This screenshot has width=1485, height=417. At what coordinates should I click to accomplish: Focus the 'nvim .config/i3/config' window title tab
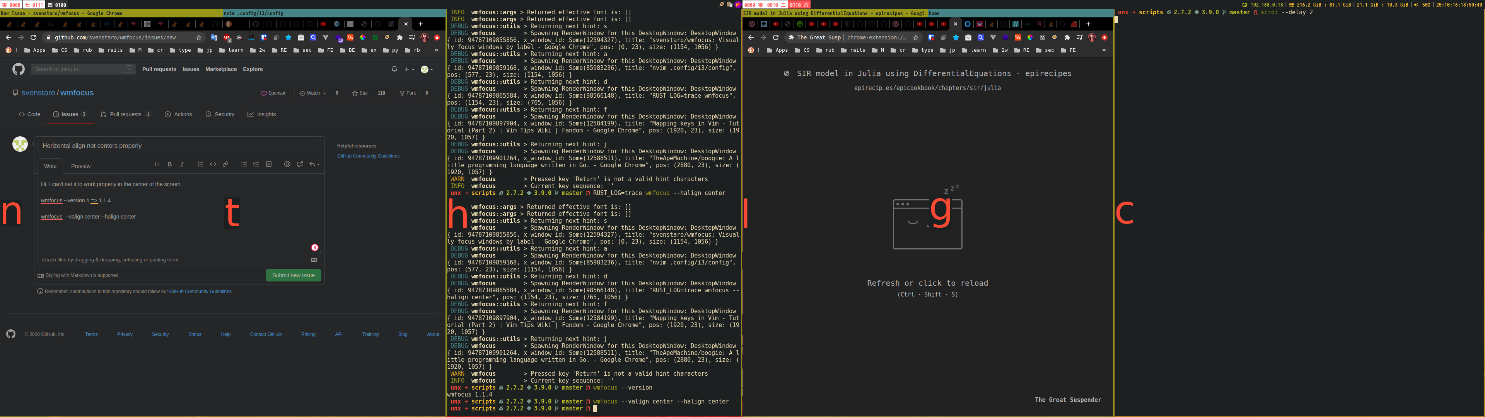click(x=335, y=13)
